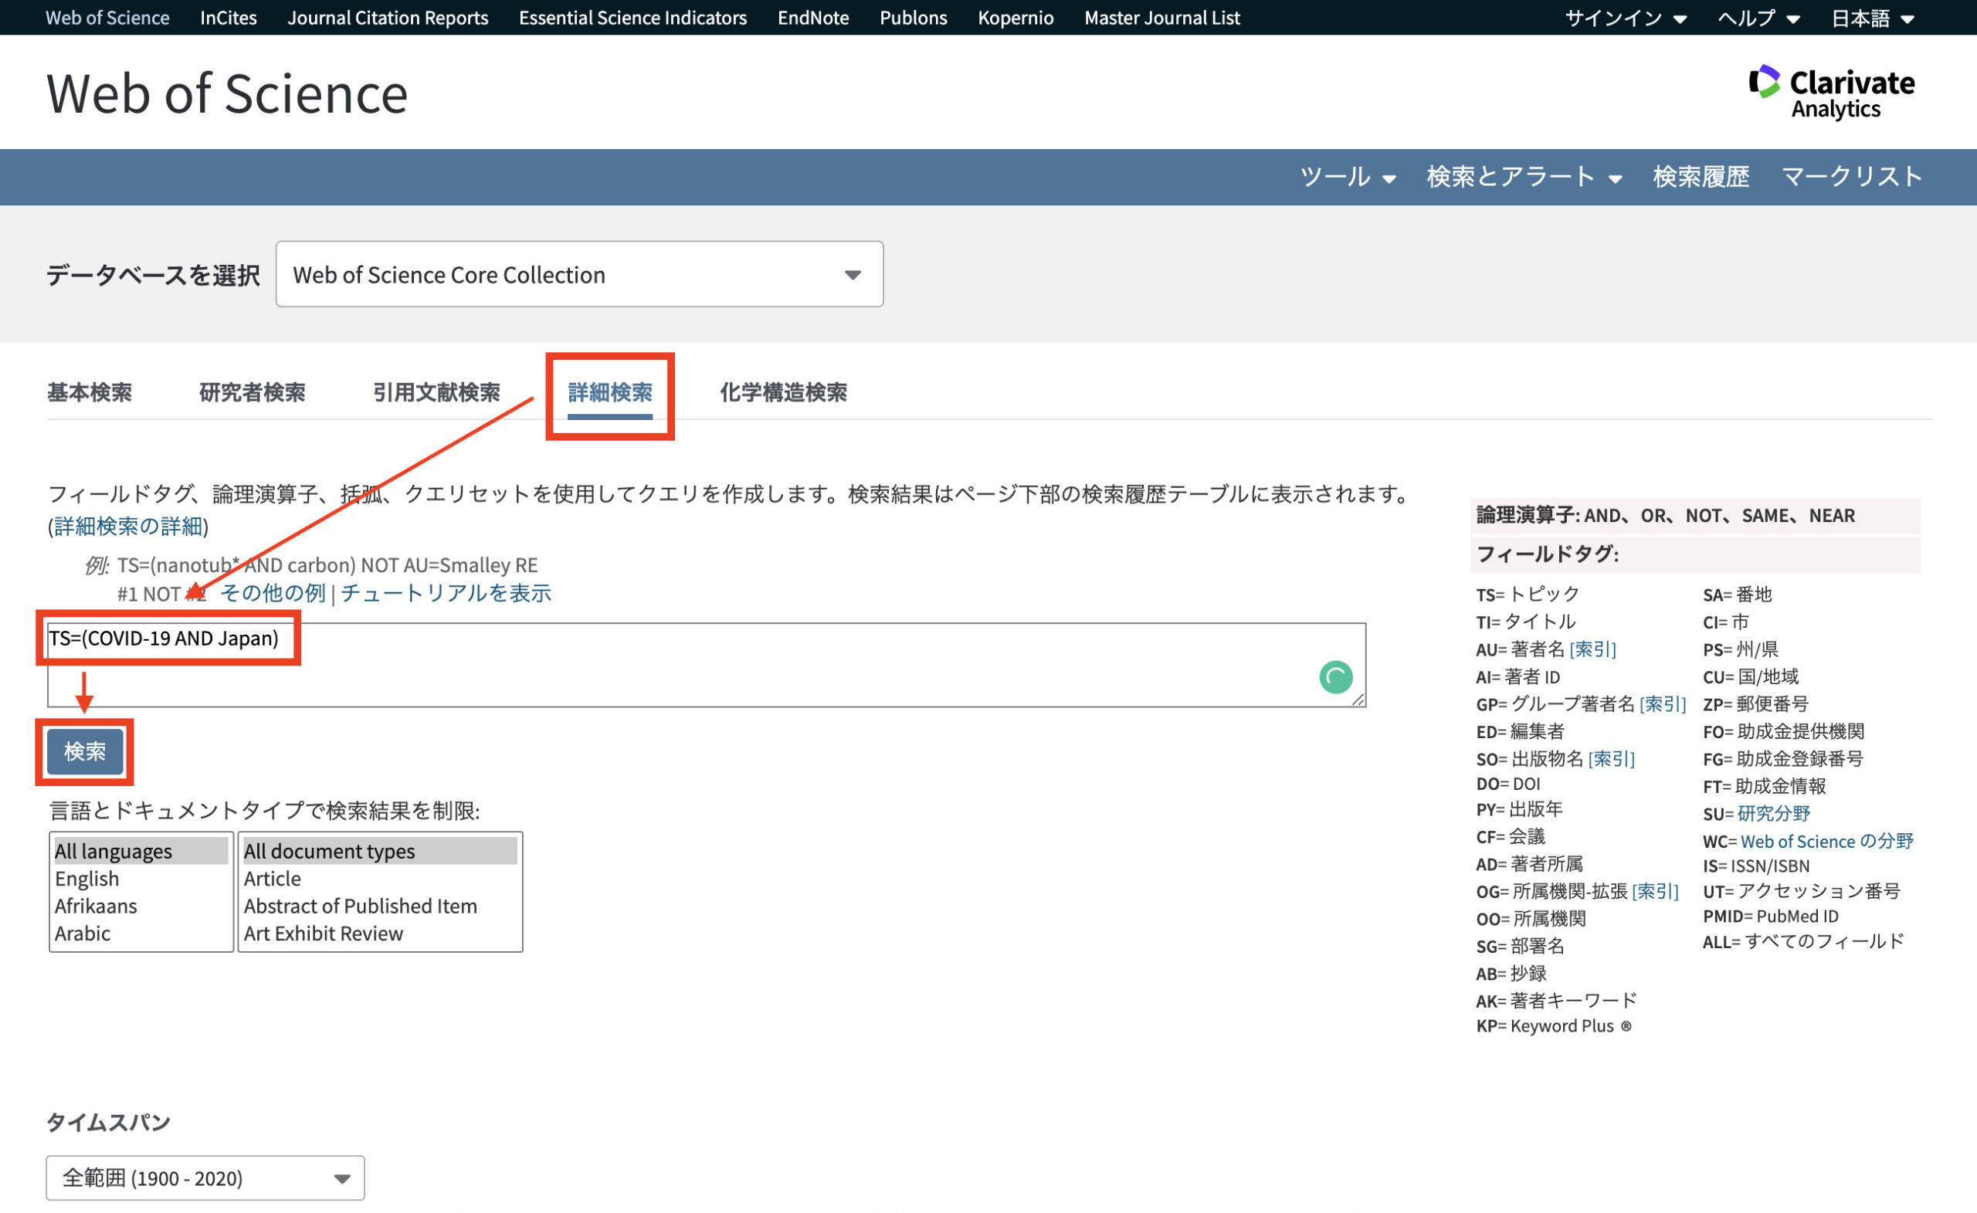Click the CU= 国/地域 field tag
The height and width of the screenshot is (1213, 1977).
[x=1750, y=676]
